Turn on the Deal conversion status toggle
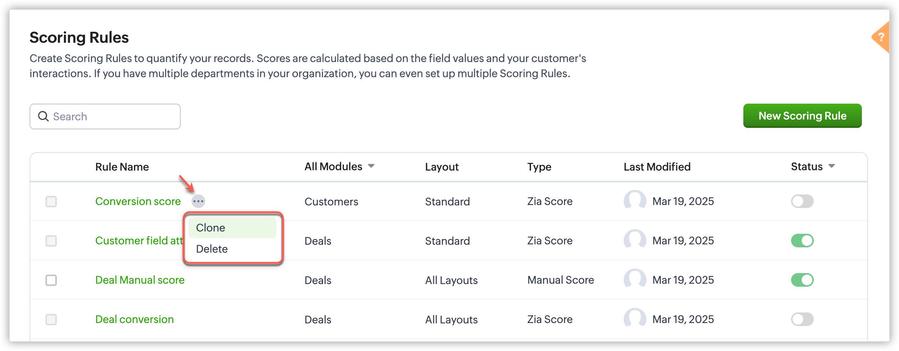This screenshot has width=899, height=351. (802, 319)
